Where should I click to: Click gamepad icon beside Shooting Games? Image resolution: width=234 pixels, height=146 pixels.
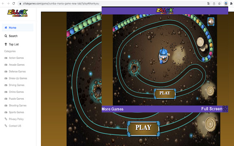tap(6, 105)
